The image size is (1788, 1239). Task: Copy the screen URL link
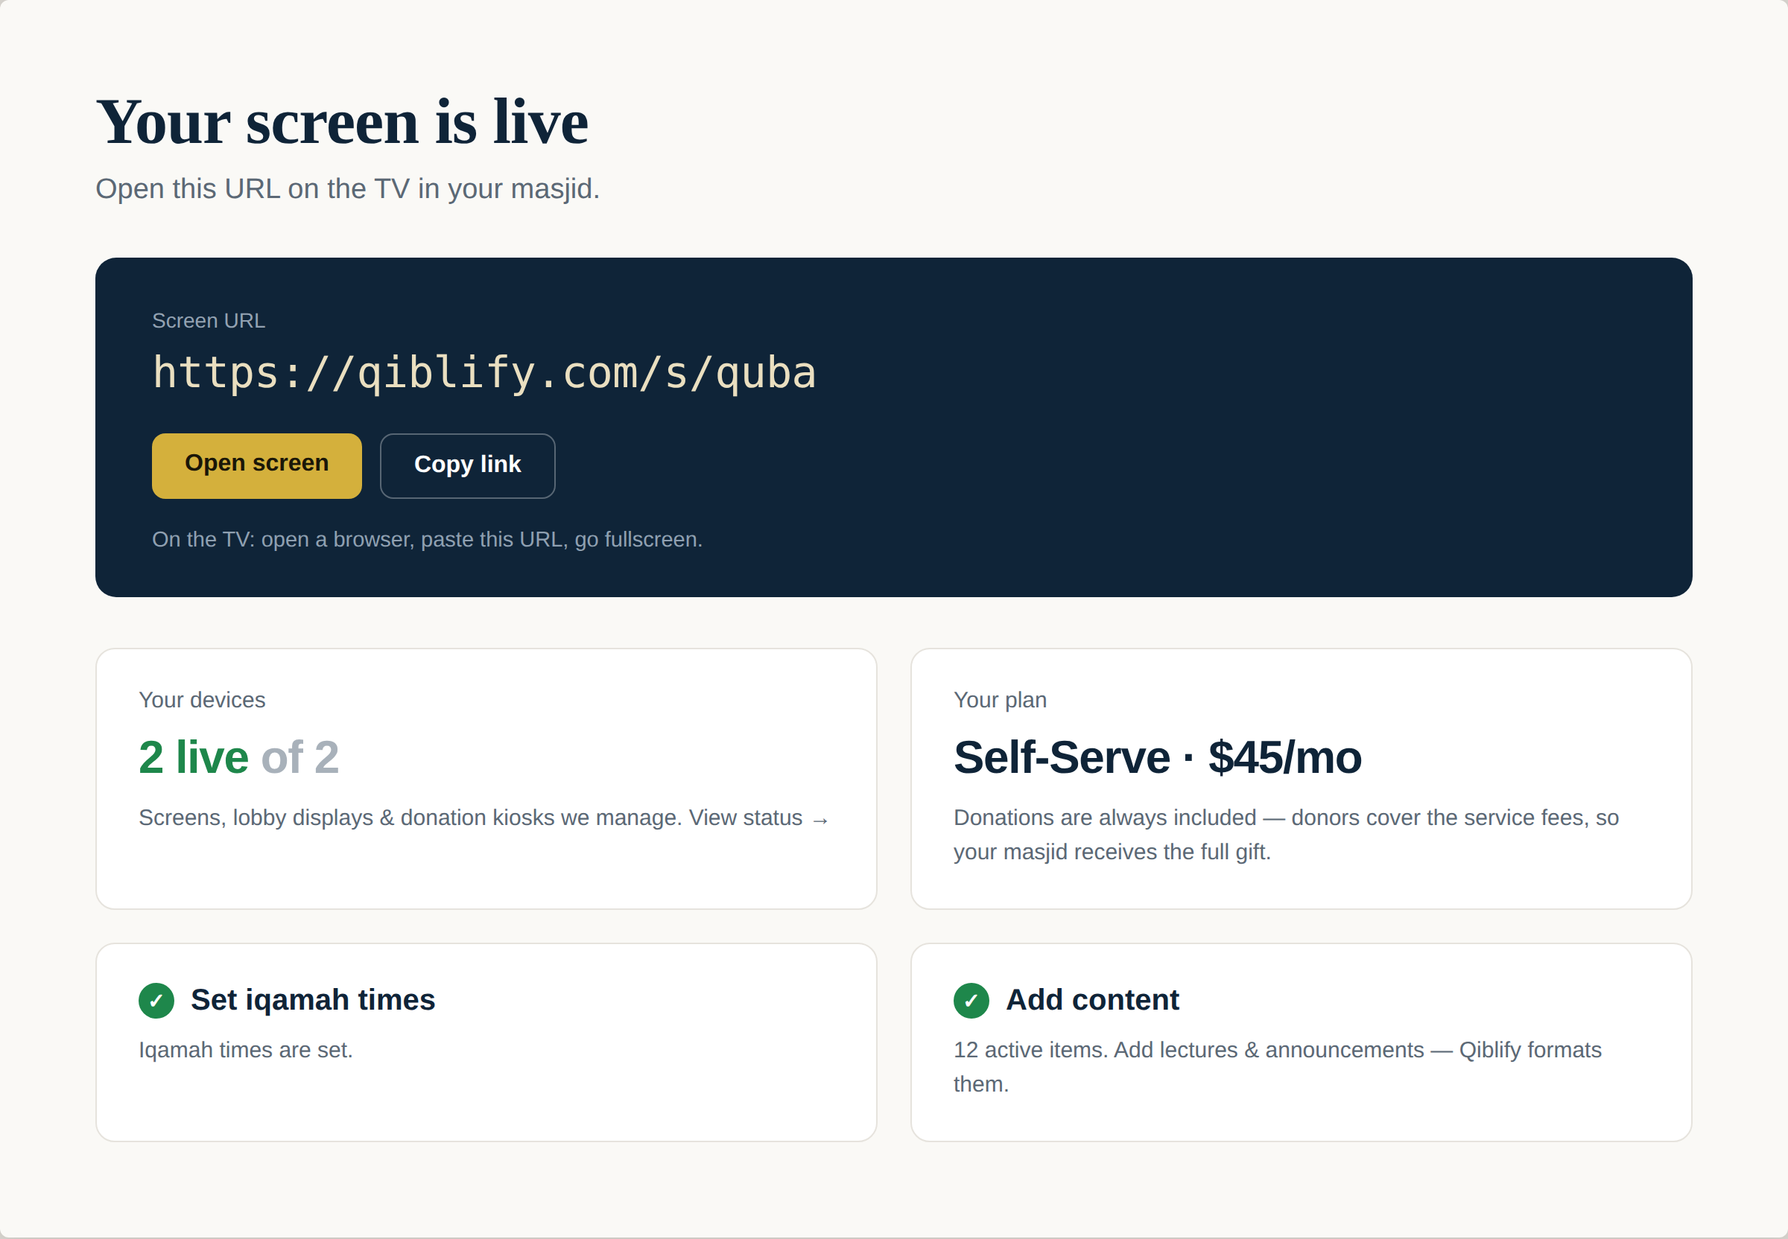pyautogui.click(x=468, y=466)
